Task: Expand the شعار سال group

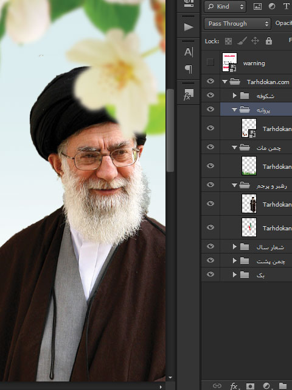Action: click(234, 247)
